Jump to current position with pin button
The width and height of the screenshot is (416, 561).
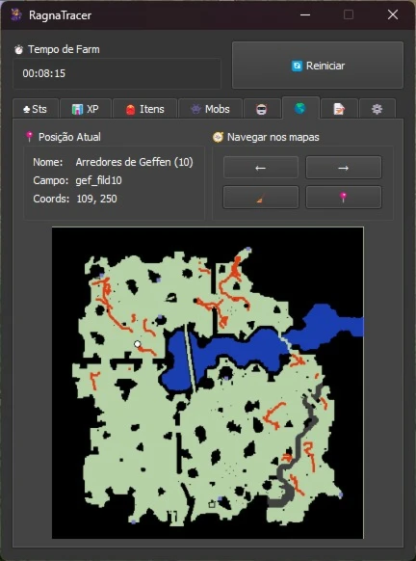pyautogui.click(x=344, y=198)
